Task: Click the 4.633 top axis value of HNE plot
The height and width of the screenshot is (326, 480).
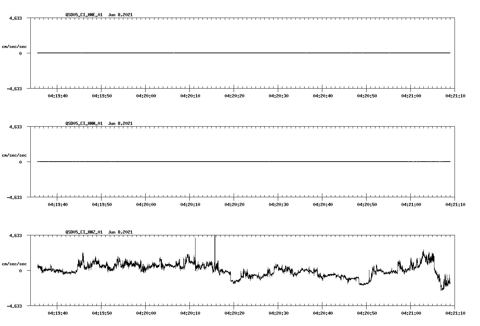Action: pos(16,18)
